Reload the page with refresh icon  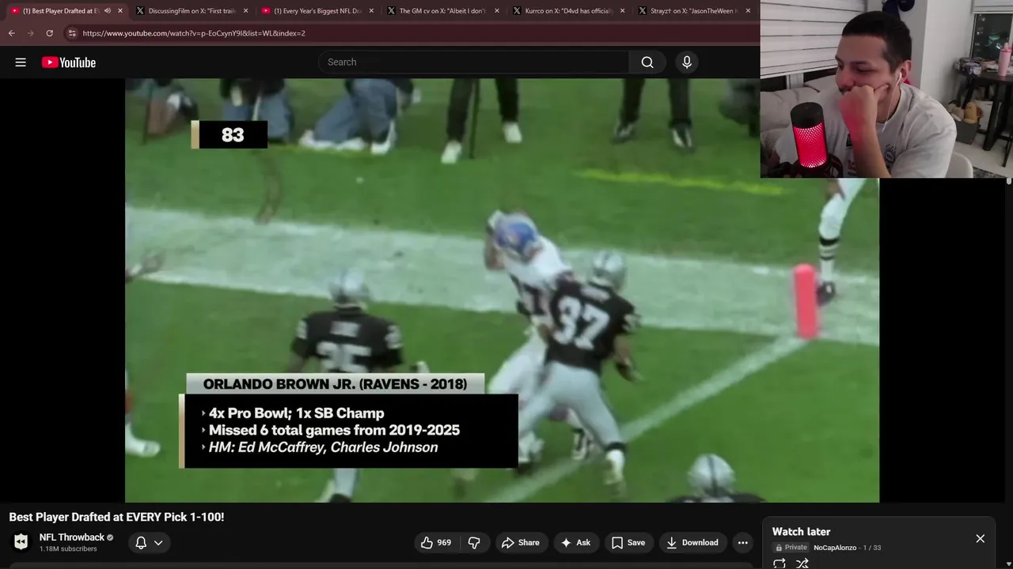49,33
